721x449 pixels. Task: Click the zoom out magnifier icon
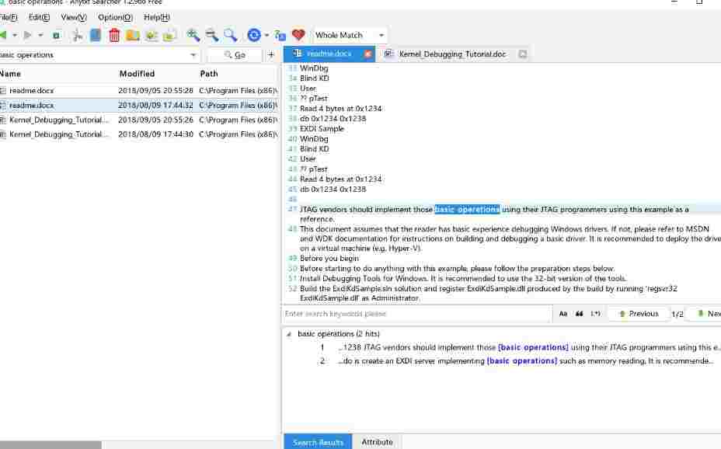(211, 35)
